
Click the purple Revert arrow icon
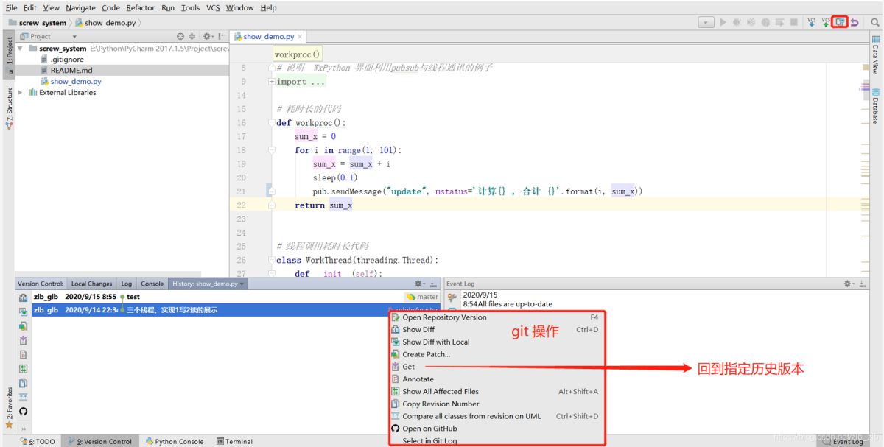pyautogui.click(x=855, y=22)
